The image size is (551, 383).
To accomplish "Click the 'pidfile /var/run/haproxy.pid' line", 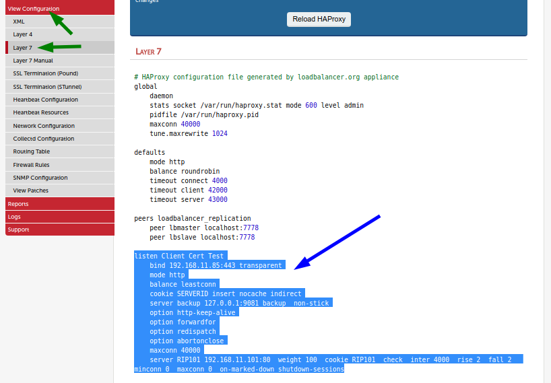I will click(x=204, y=115).
